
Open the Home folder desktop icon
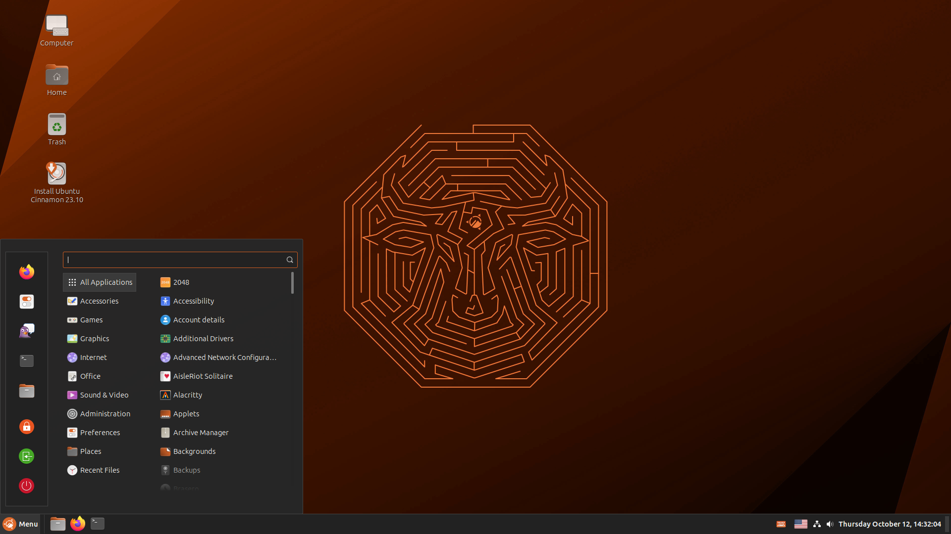coord(57,80)
